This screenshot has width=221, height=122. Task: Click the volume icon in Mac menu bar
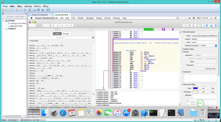(190, 18)
